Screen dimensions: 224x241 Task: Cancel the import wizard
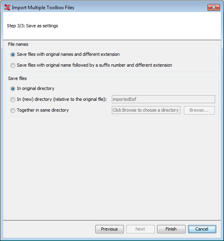[202, 229]
